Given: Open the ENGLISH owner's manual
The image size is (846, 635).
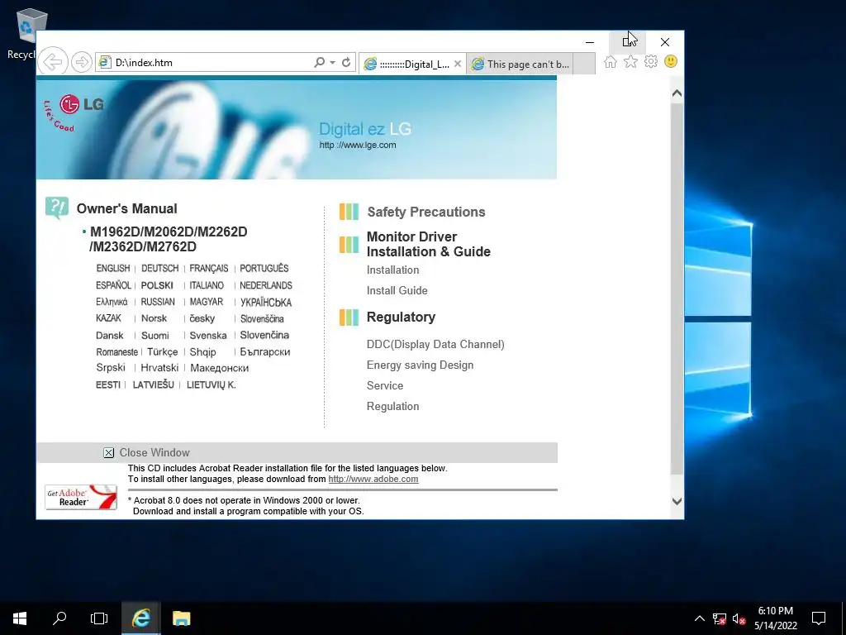Looking at the screenshot, I should coord(112,269).
